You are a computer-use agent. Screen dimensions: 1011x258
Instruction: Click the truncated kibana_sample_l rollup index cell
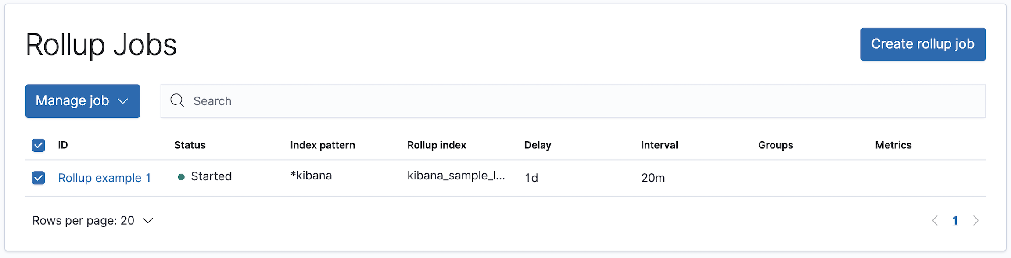tap(456, 176)
